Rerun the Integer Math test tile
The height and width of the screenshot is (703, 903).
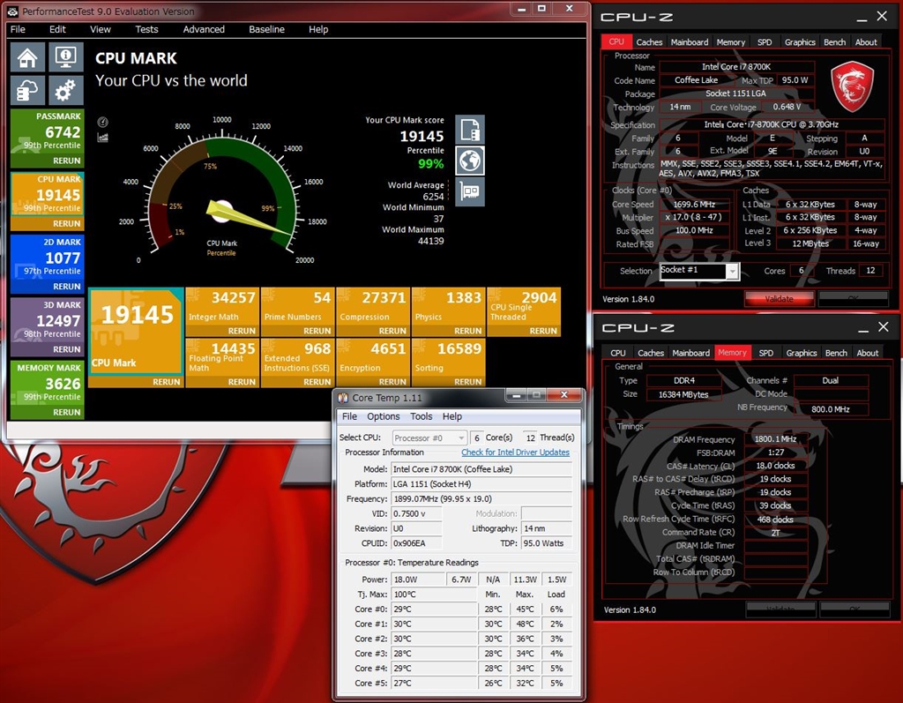242,331
